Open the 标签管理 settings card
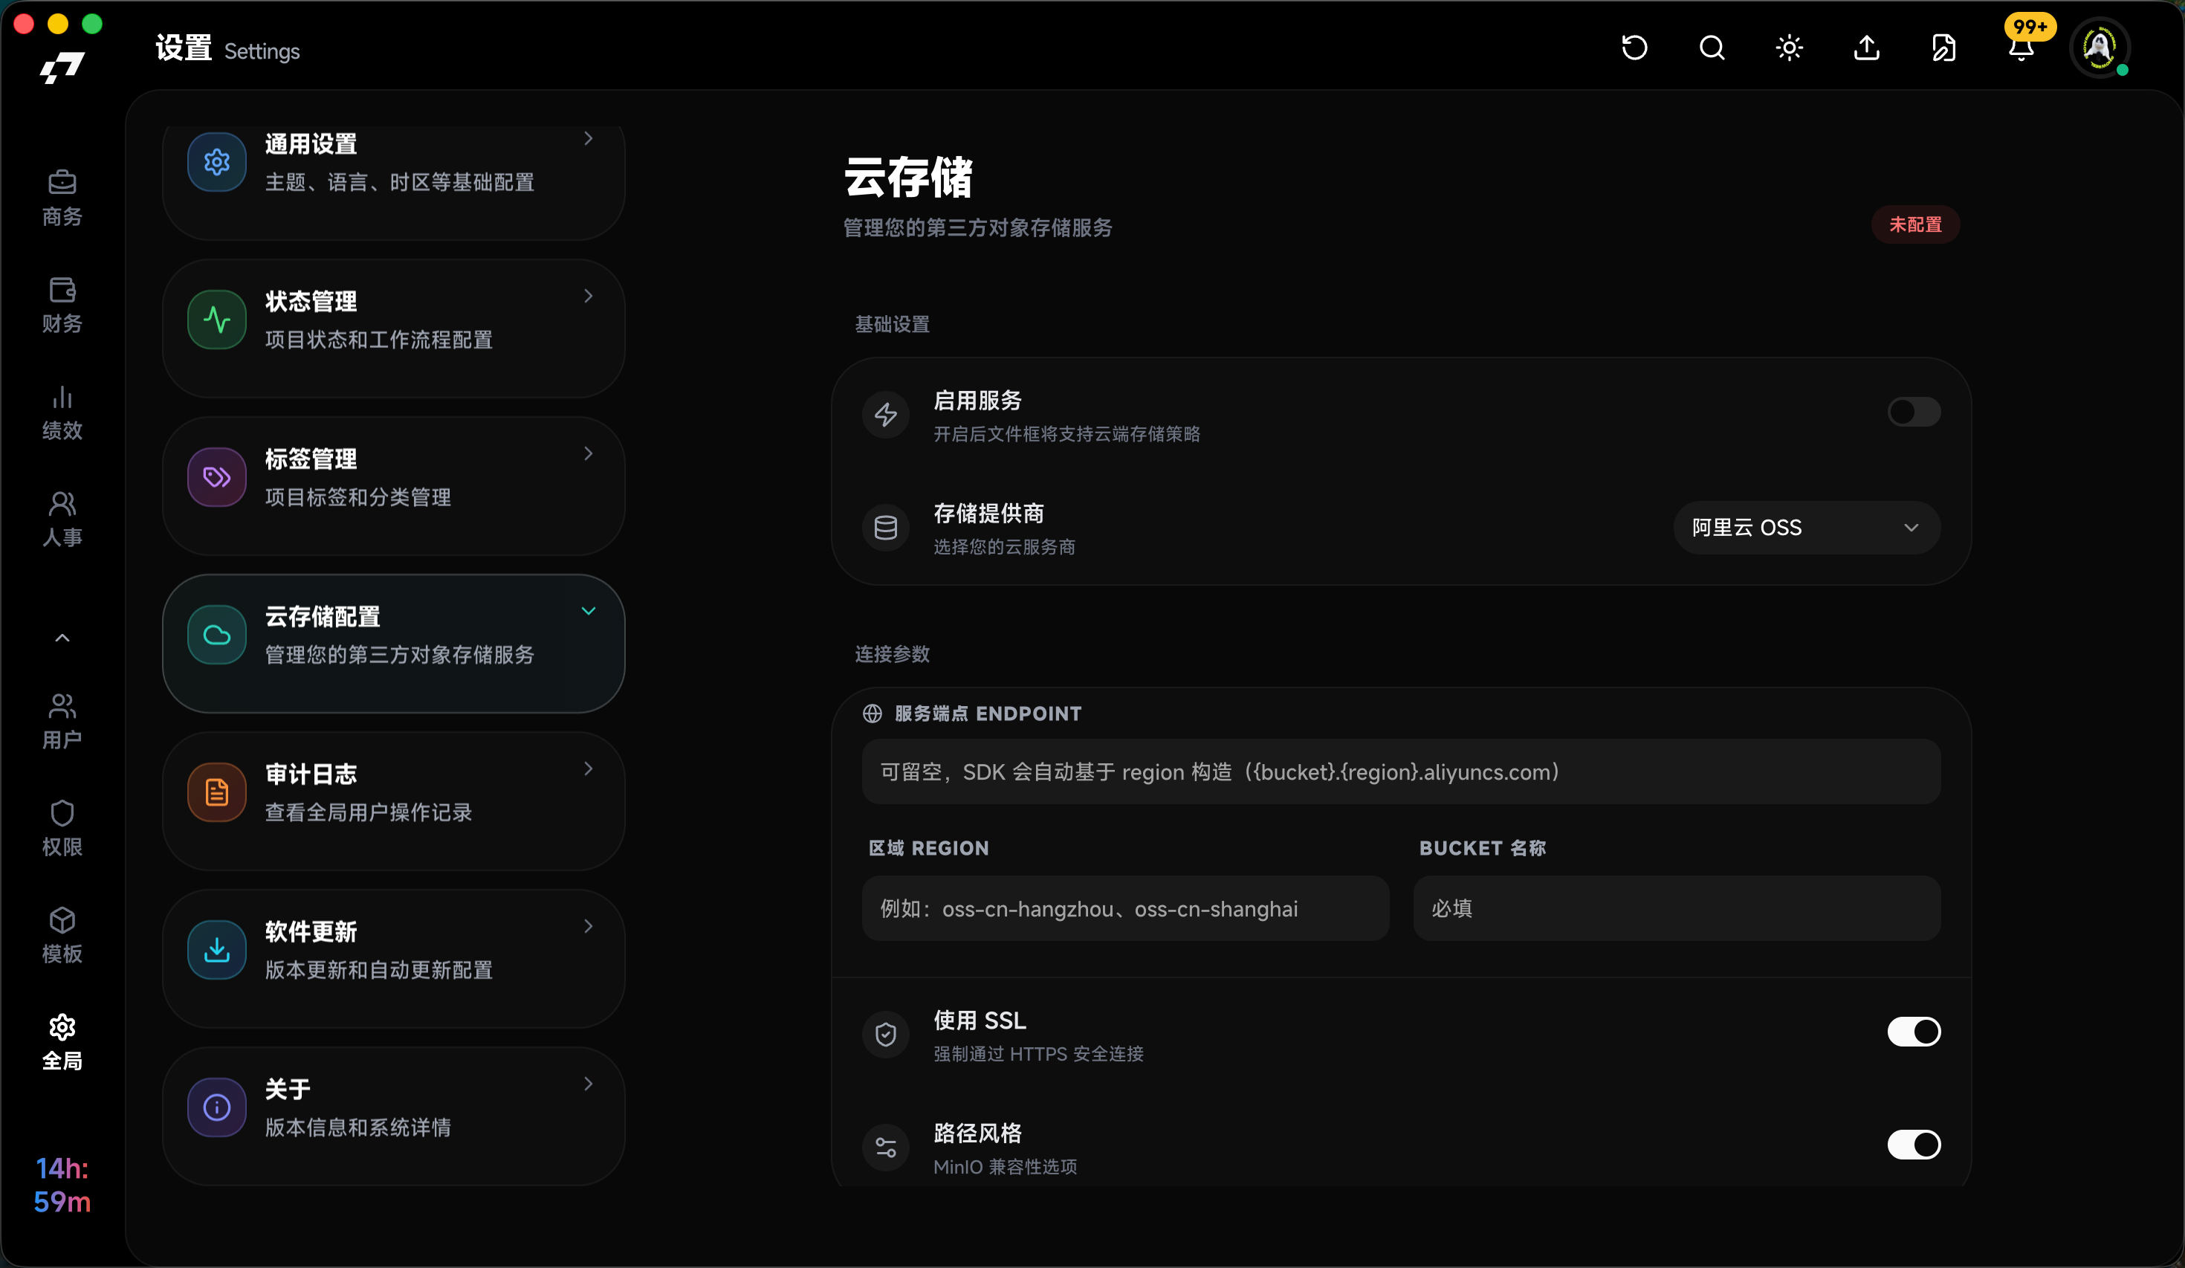 (392, 487)
